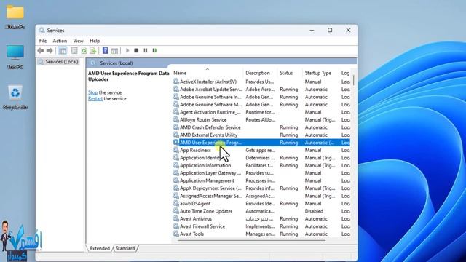Click the Disabled startup type cell
The width and height of the screenshot is (466, 262).
pyautogui.click(x=314, y=211)
